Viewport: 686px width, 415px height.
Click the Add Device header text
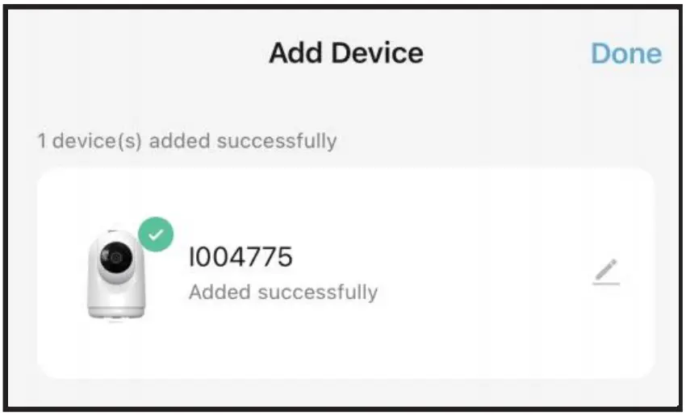pos(345,53)
